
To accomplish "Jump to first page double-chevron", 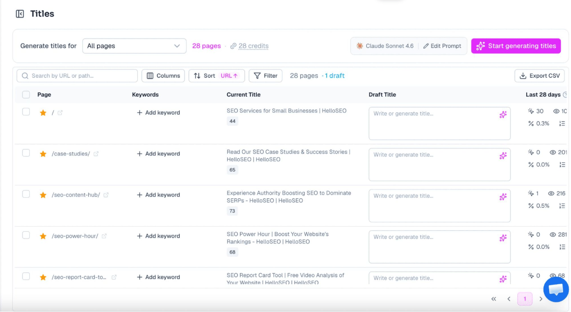I will point(494,299).
